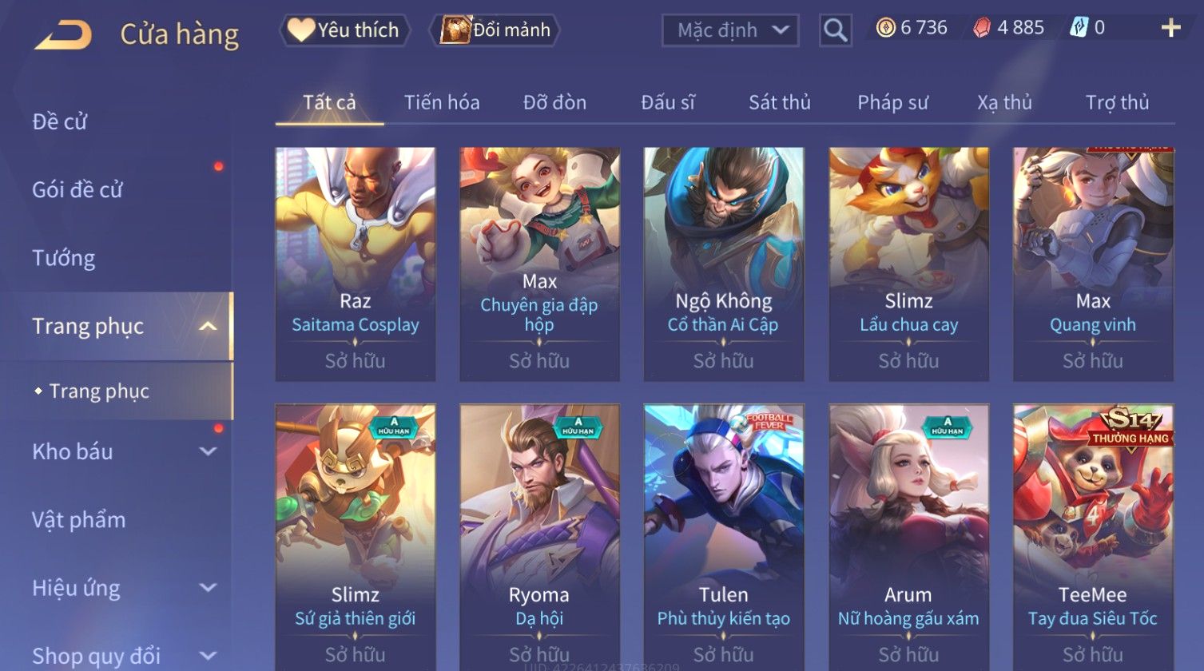The height and width of the screenshot is (671, 1204).
Task: Open the Mặc định sort dropdown
Action: [730, 30]
